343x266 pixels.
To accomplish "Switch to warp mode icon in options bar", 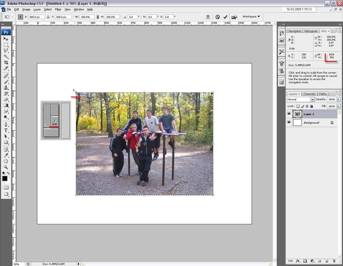I will pyautogui.click(x=208, y=17).
